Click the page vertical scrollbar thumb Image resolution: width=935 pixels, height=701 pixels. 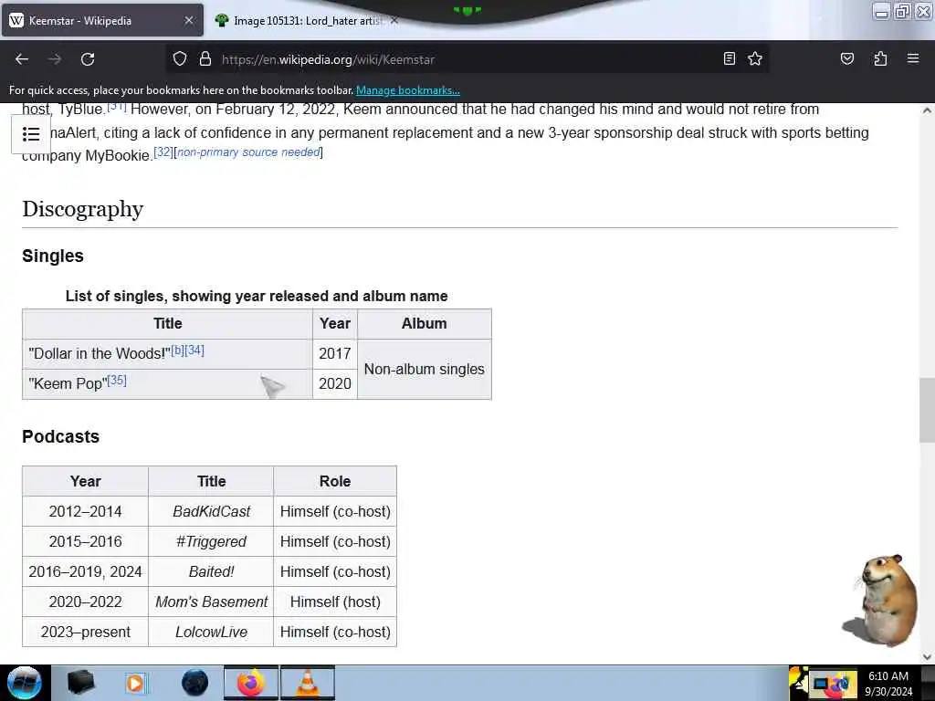point(927,410)
